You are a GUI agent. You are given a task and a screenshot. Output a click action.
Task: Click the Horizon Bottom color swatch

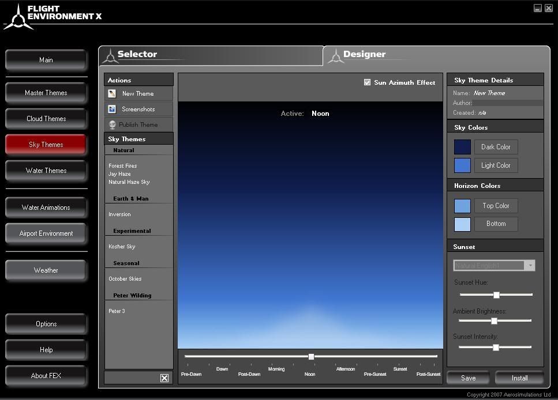[x=462, y=224]
